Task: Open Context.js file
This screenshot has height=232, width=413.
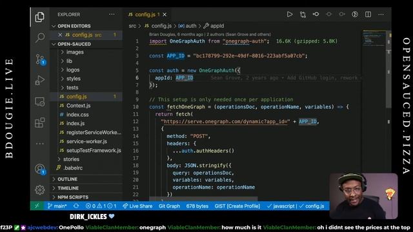Action: 78,106
